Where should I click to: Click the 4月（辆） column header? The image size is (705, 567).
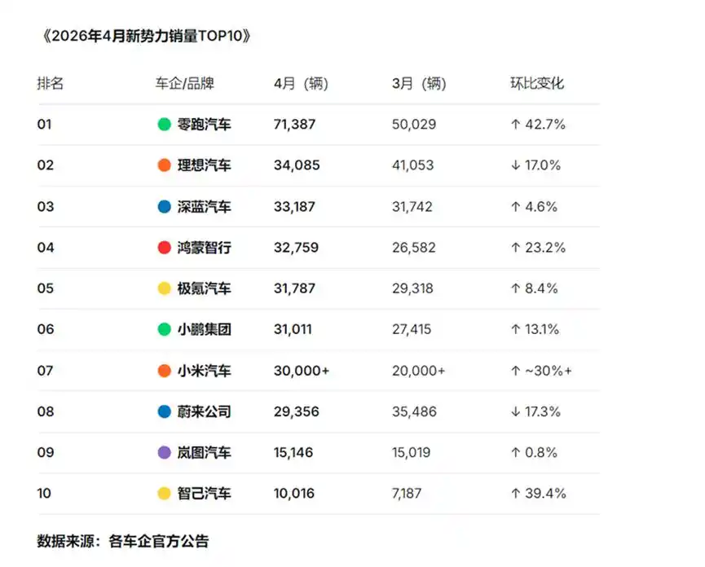point(302,83)
